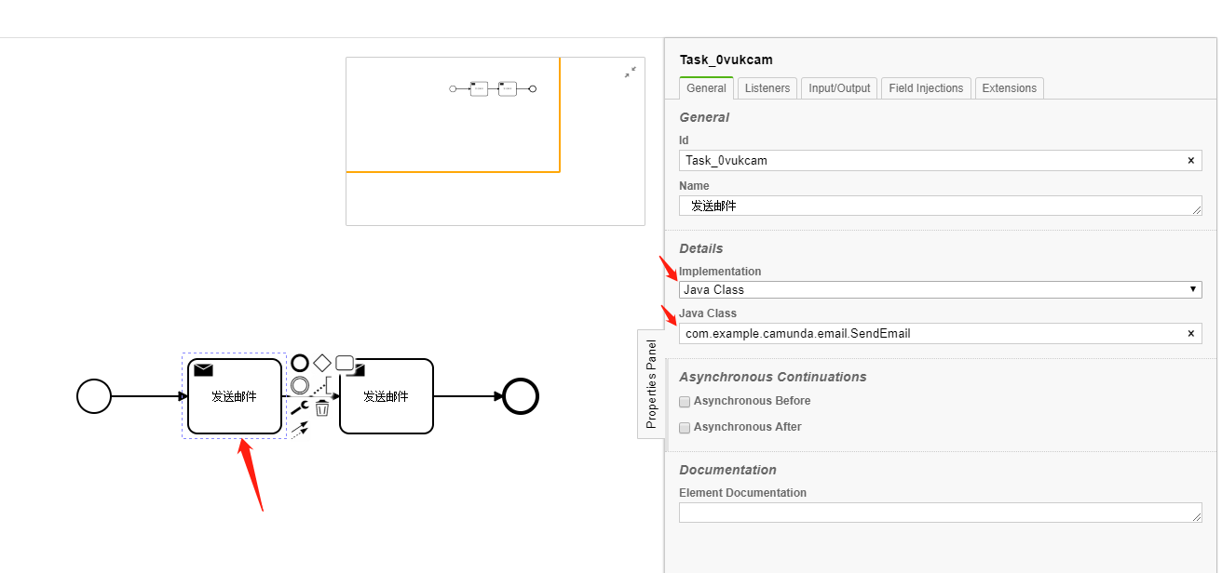Collapse the minimap using the corner arrows icon
Viewport: 1222px width, 573px height.
pos(631,72)
